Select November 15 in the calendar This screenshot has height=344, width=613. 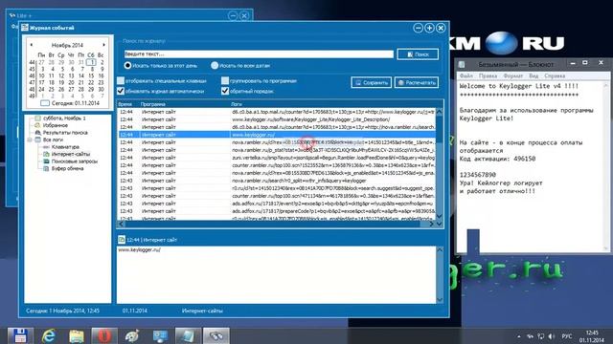click(91, 75)
